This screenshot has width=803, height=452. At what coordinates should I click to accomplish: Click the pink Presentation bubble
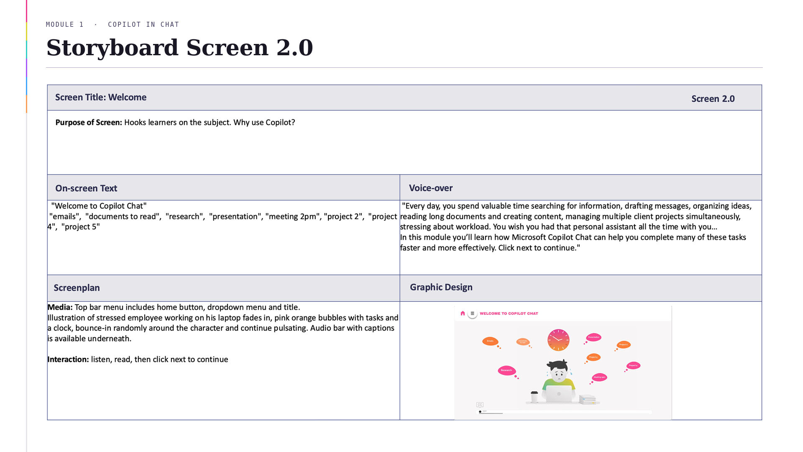593,337
